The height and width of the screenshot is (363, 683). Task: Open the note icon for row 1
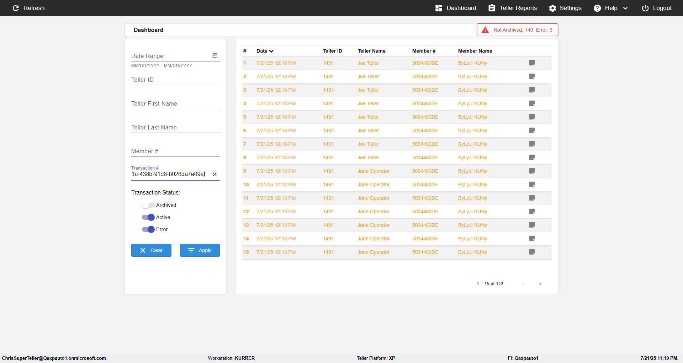click(532, 63)
